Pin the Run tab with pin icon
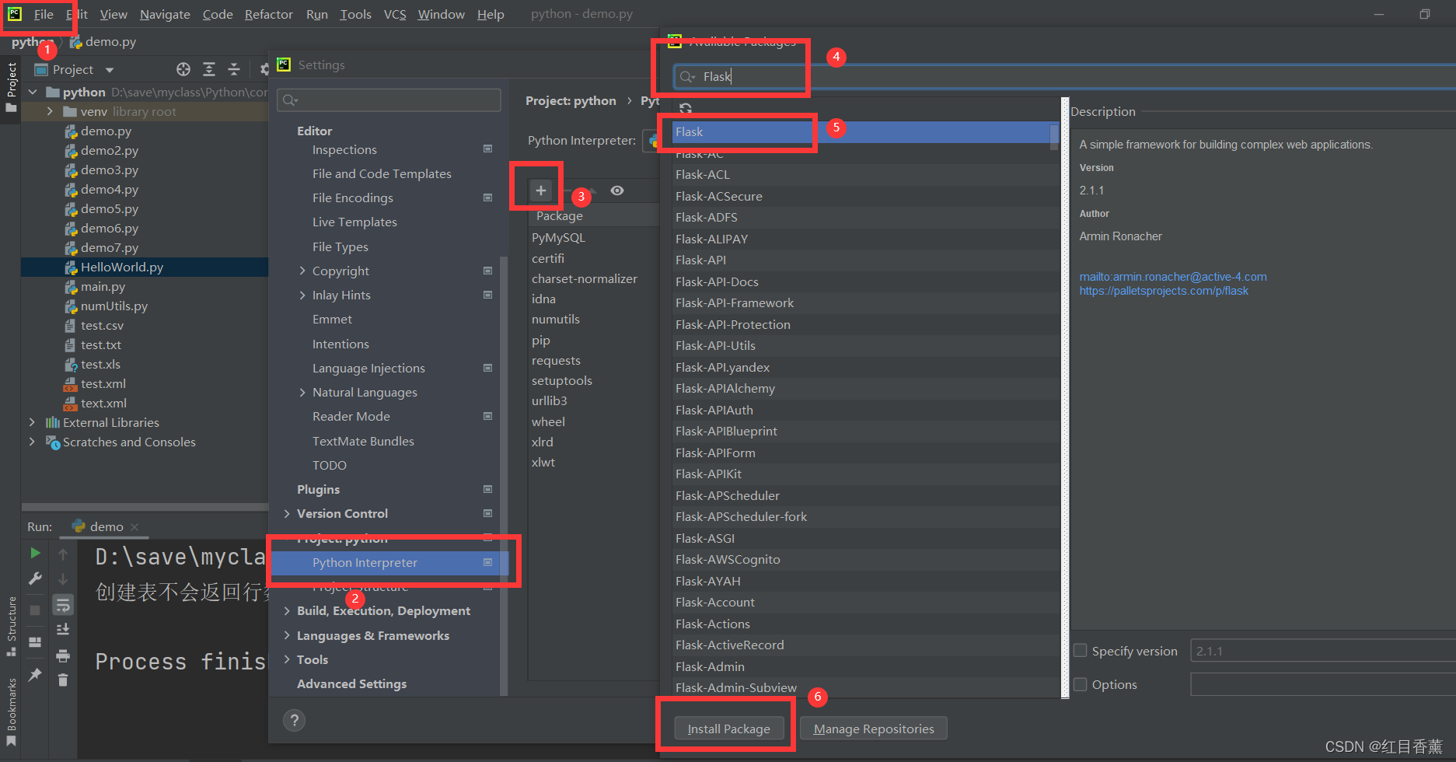Screen dimensions: 1456x762 coord(35,674)
